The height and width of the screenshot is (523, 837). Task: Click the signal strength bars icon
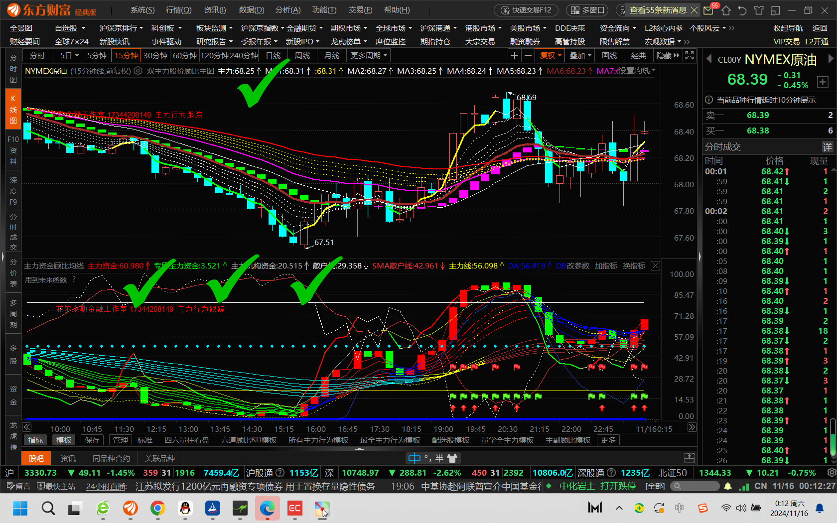(744, 486)
